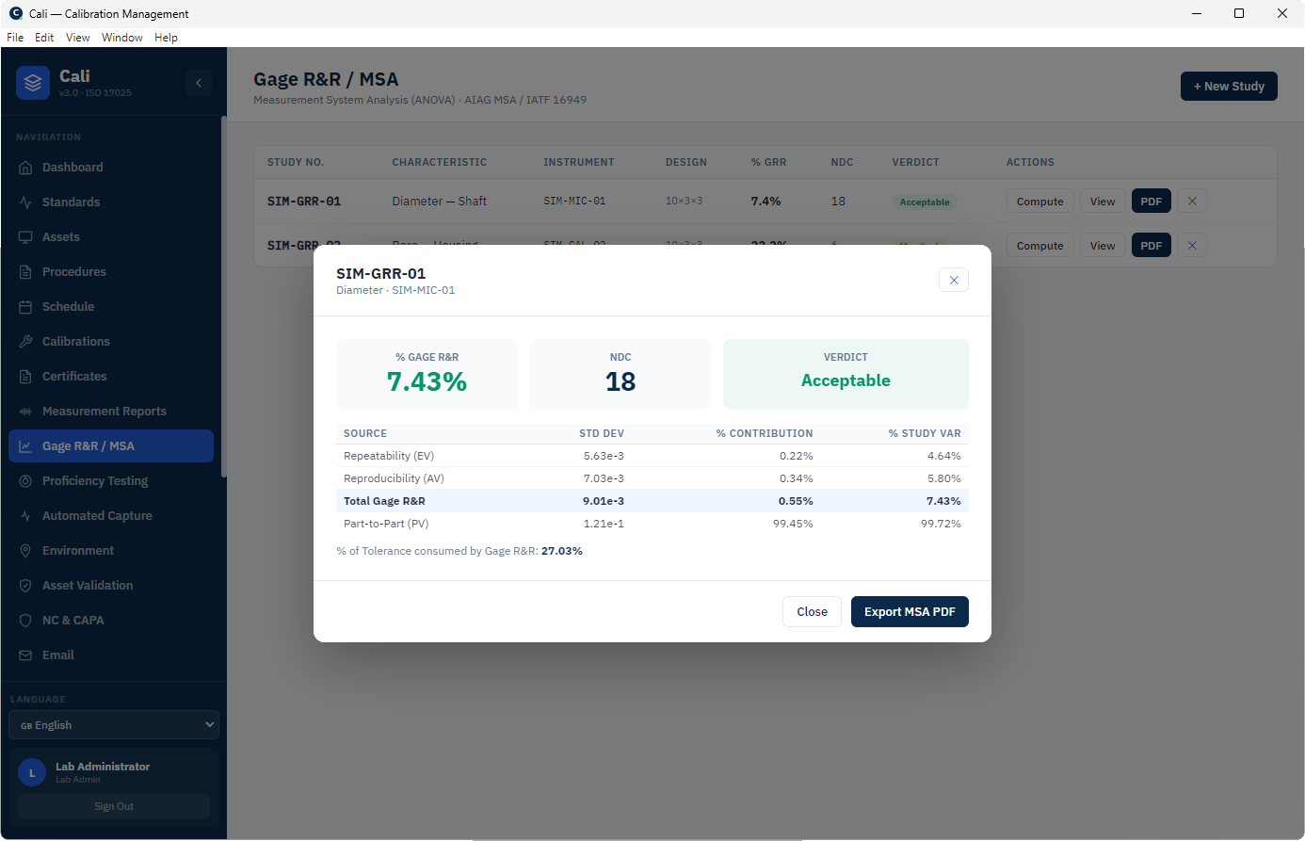Click SIM-GRR-01 study number in table
Image resolution: width=1305 pixels, height=841 pixels.
pos(304,202)
